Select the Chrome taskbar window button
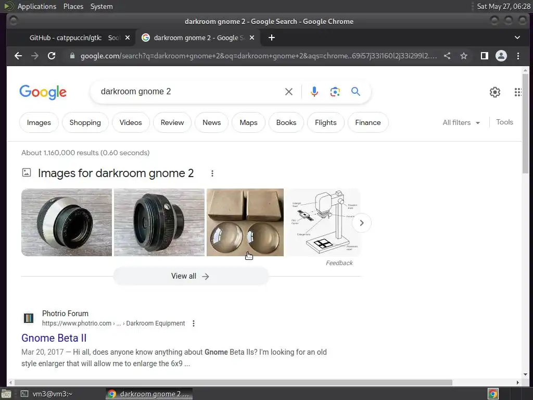The image size is (533, 400). coord(149,394)
